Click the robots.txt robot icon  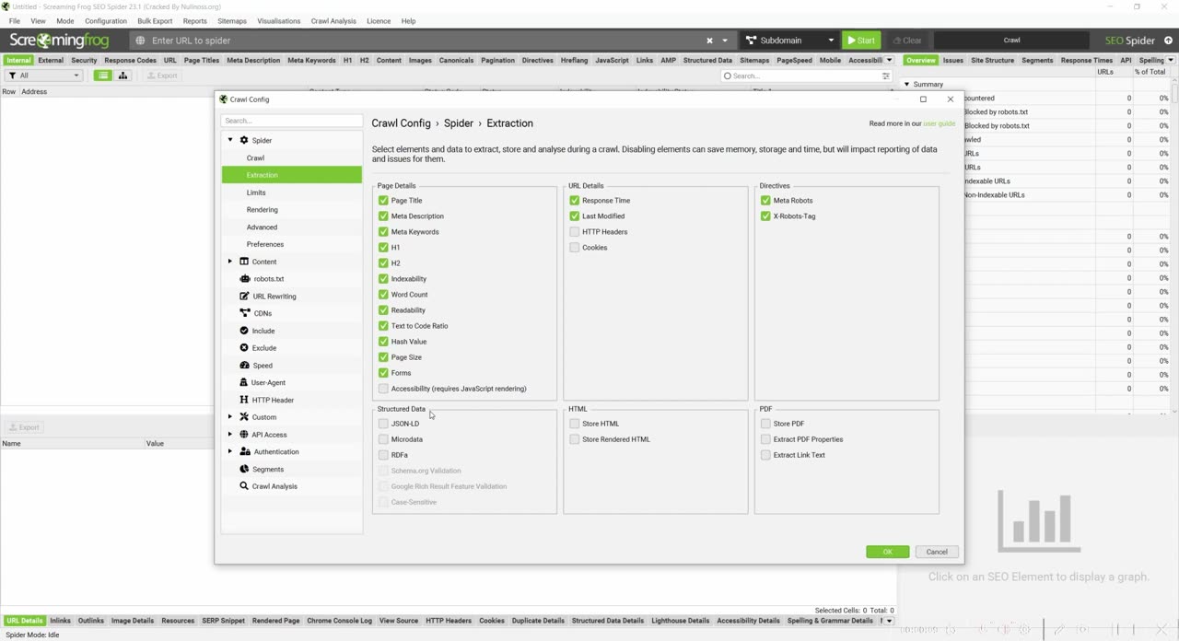(244, 278)
